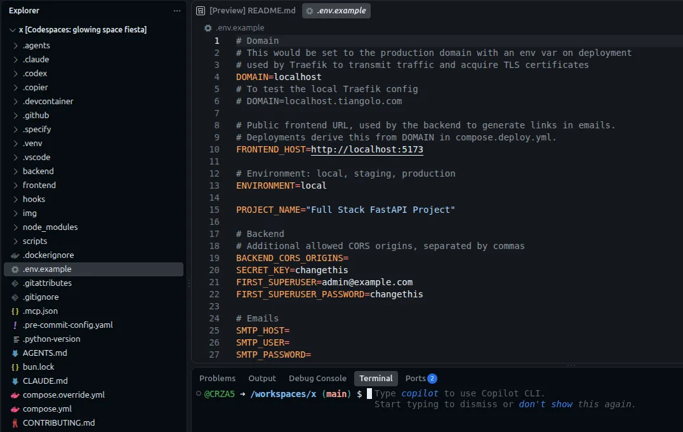Open the .mcp.json file
Viewport: 683px width, 432px height.
[x=94, y=311]
